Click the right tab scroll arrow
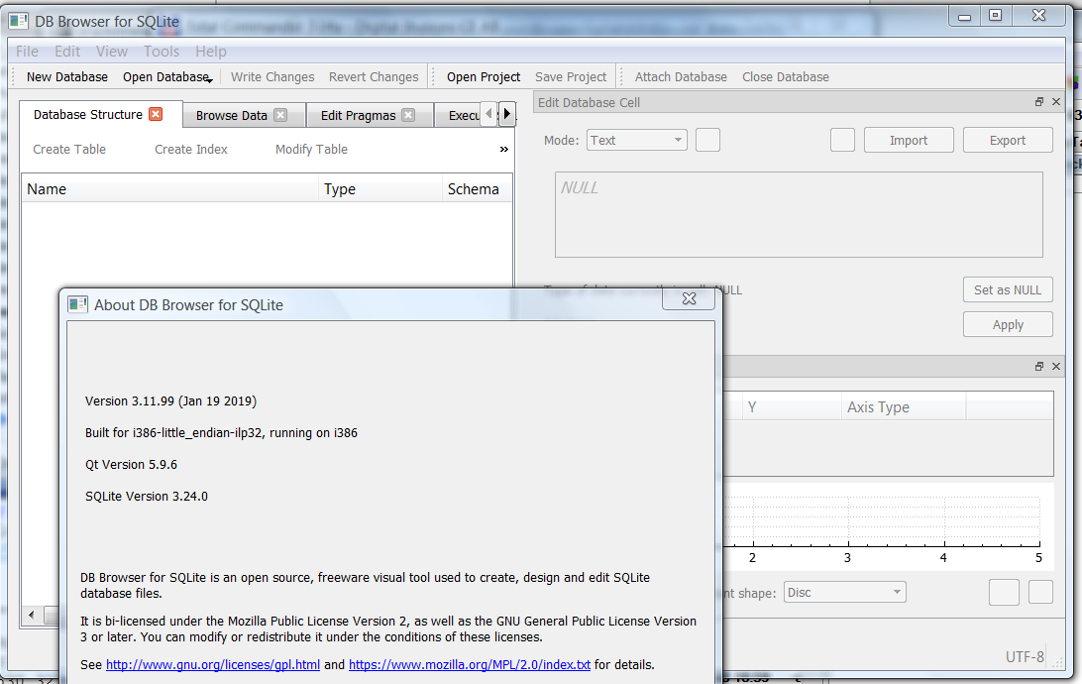1082x684 pixels. 506,114
